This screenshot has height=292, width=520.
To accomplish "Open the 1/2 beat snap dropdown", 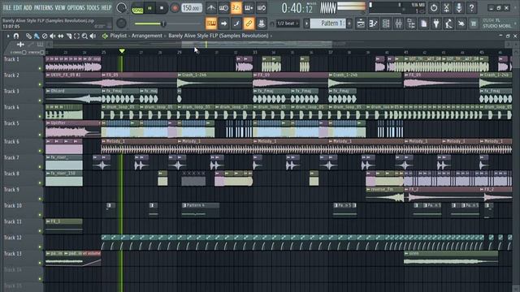I will tap(288, 24).
